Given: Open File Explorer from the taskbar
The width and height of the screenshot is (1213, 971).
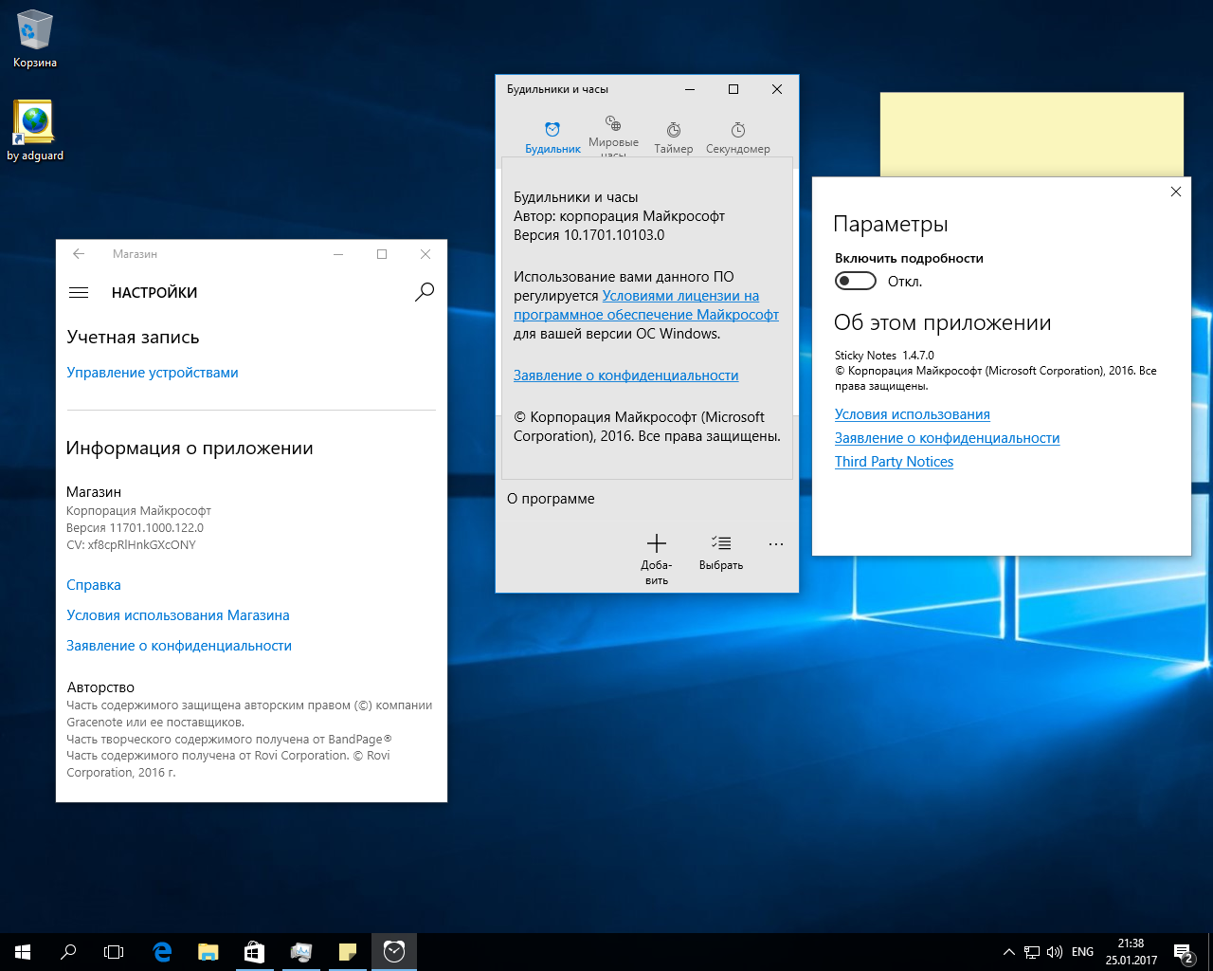Looking at the screenshot, I should [x=208, y=952].
